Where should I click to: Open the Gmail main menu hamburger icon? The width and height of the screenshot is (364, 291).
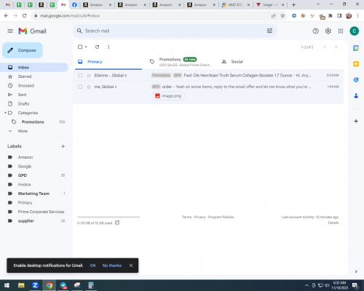[x=10, y=31]
